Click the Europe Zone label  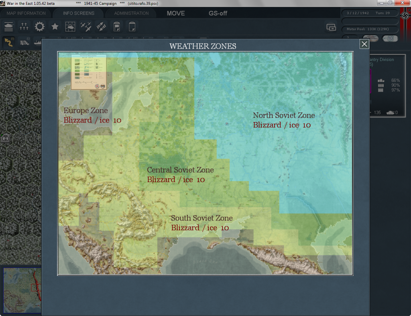(86, 110)
